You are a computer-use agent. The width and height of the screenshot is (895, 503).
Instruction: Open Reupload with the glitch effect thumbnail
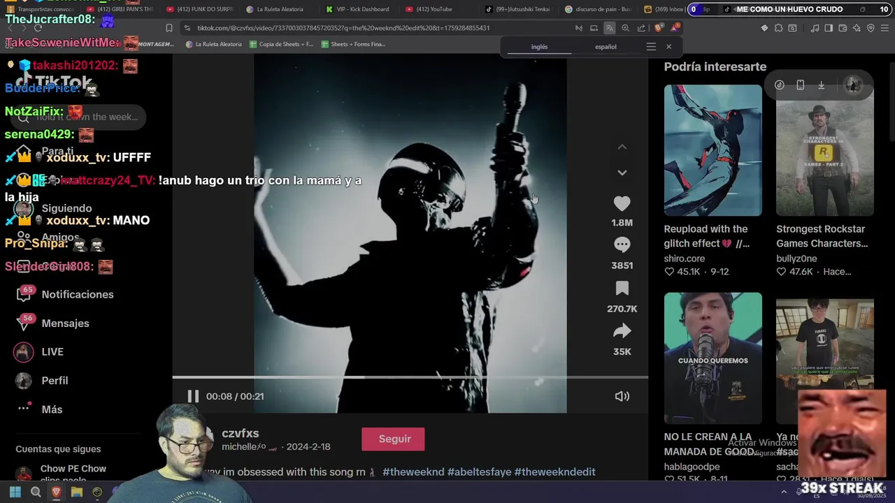coord(713,150)
